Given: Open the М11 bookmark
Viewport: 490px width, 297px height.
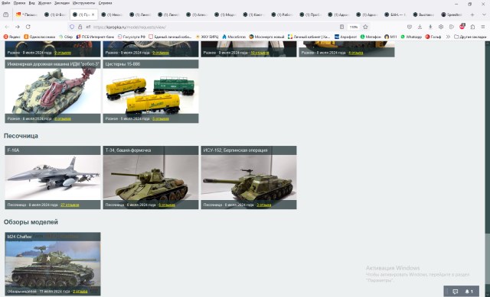Looking at the screenshot, I should coord(390,37).
